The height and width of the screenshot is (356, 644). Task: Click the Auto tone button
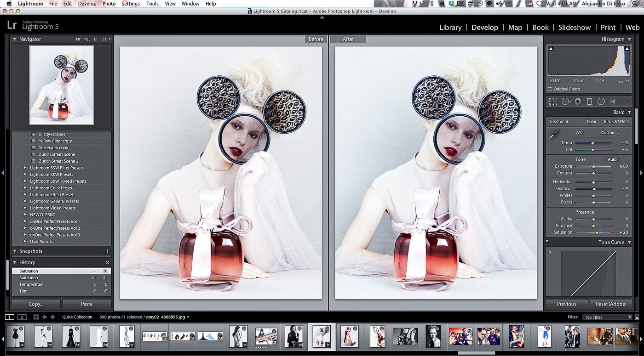[x=612, y=159]
